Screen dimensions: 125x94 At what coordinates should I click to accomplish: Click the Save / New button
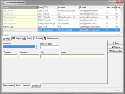pyautogui.click(x=116, y=51)
